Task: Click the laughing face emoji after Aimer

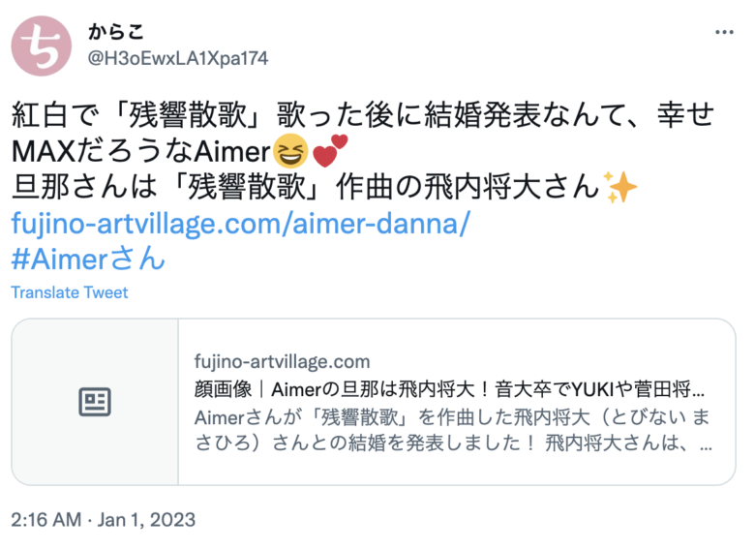Action: coord(290,151)
